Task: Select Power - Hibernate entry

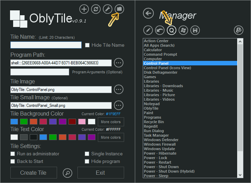Action: (190, 153)
